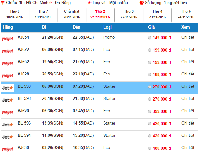Select radio button for flight VJ628

(150, 75)
